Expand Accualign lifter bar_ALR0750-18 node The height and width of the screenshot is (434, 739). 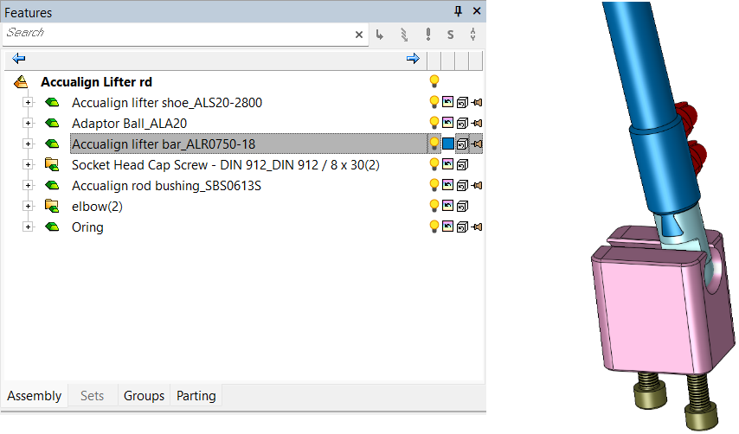coord(29,144)
